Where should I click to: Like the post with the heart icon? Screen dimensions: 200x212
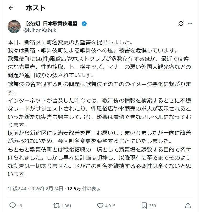100,205
